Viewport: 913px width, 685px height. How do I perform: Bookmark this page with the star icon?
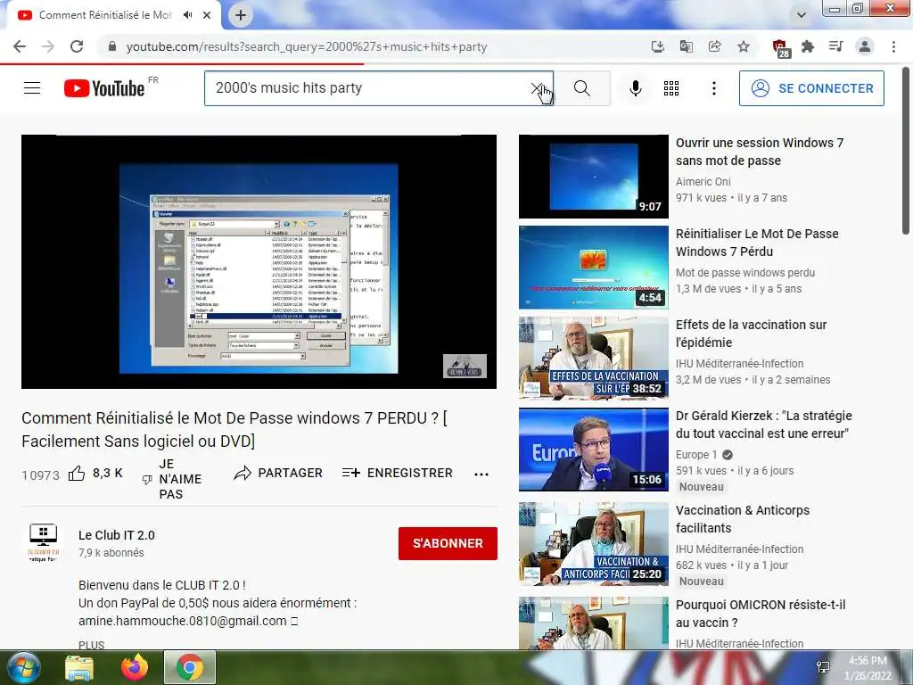click(744, 46)
